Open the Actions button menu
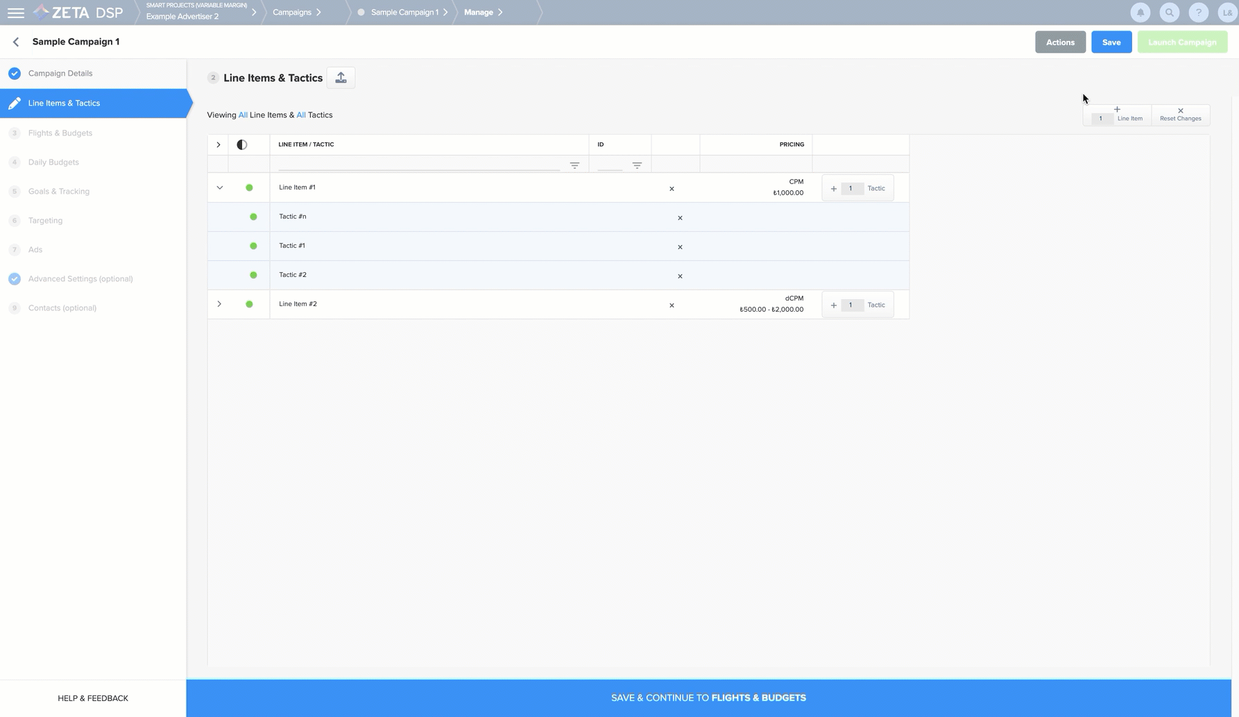1239x717 pixels. 1059,42
